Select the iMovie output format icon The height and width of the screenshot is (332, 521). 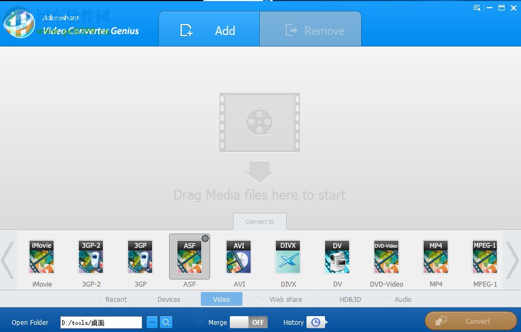42,257
